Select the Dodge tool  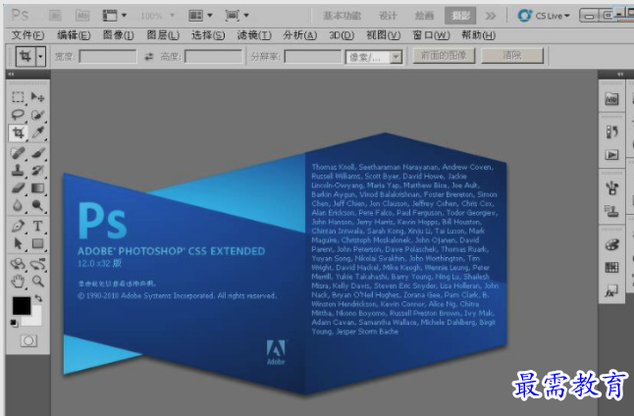coord(37,206)
